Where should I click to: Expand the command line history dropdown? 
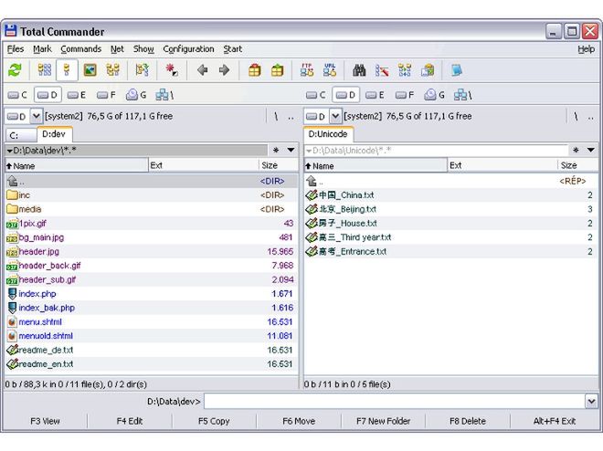click(x=591, y=402)
